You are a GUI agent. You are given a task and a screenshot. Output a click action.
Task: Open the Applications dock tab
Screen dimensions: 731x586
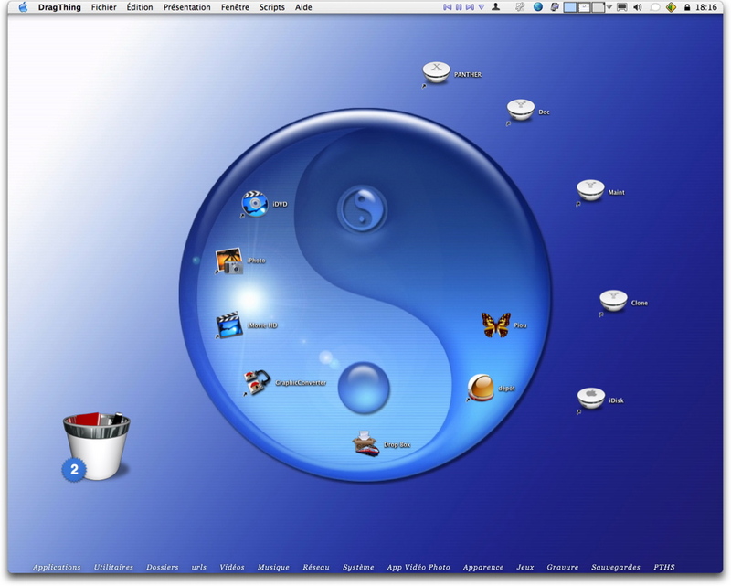point(57,567)
